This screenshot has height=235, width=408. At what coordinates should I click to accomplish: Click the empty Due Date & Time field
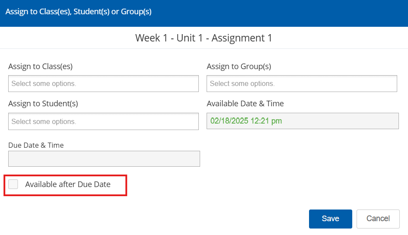click(x=104, y=159)
